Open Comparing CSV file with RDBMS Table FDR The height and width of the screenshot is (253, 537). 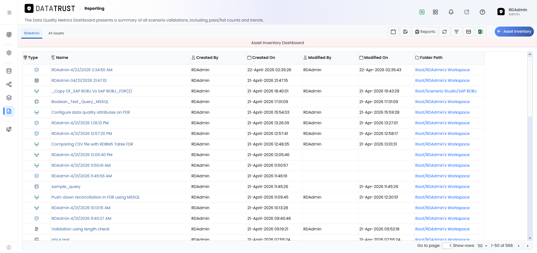point(92,144)
